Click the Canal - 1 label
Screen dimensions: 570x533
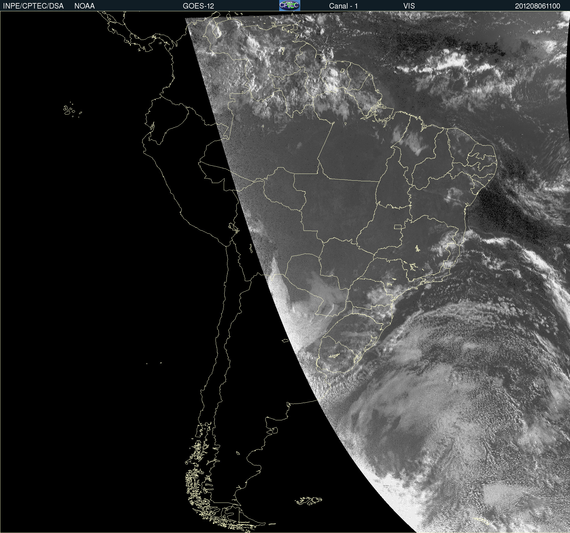344,6
